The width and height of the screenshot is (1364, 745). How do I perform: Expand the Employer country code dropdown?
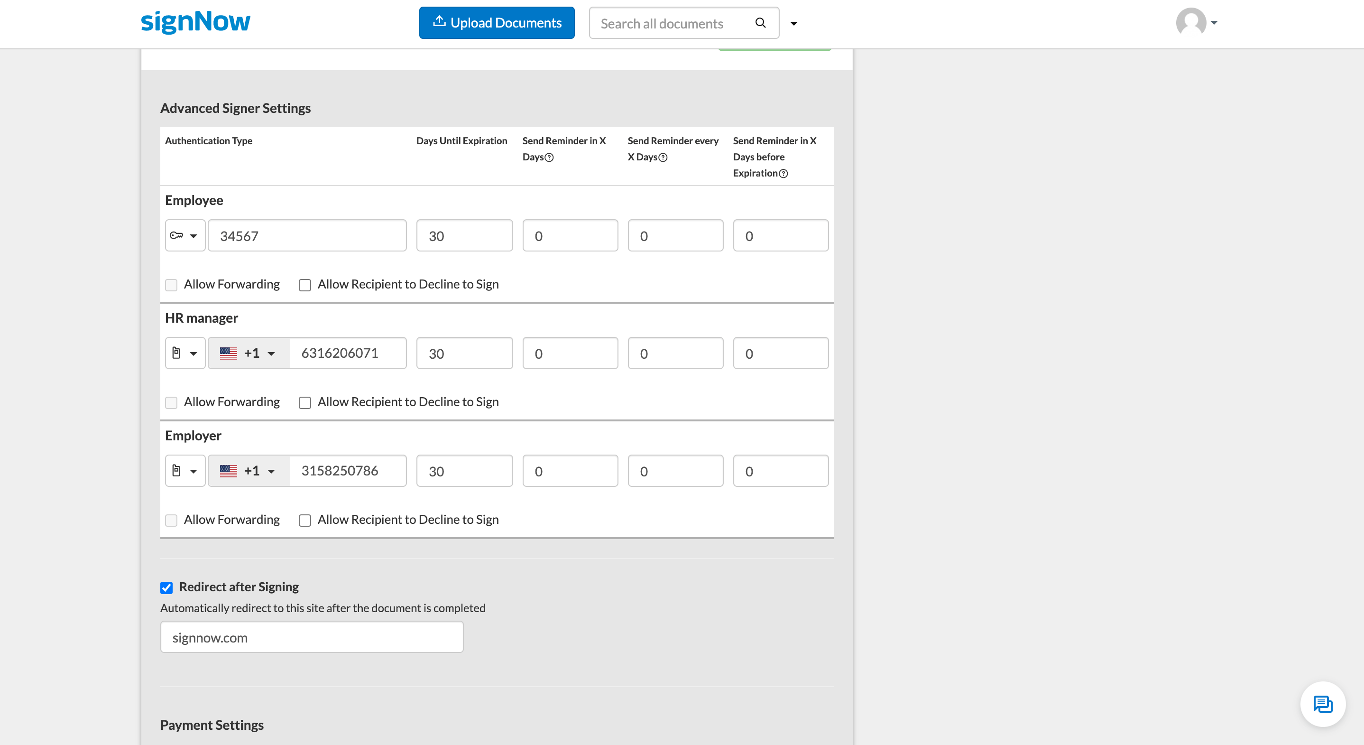coord(248,471)
